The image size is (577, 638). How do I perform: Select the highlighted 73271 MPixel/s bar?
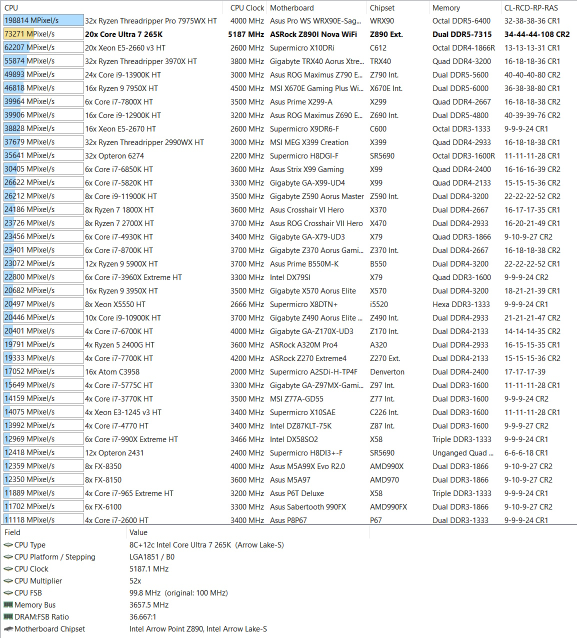43,34
